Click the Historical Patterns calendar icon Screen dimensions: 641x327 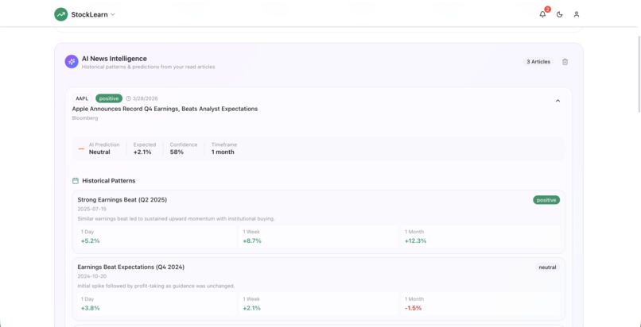pos(76,181)
